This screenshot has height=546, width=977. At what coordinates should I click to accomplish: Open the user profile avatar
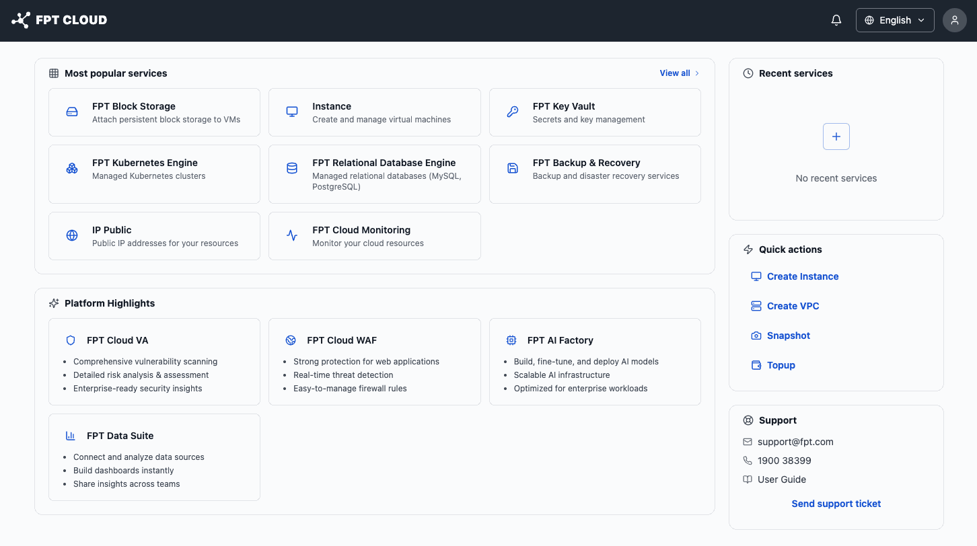[x=955, y=20]
